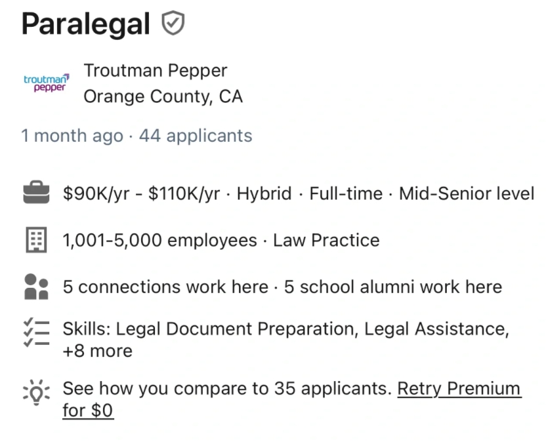546x442 pixels.
Task: Click the verified shield badge beside Paralegal
Action: 173,24
